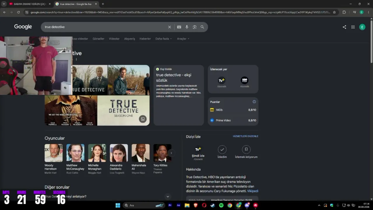The width and height of the screenshot is (373, 210).
Task: Switch to the Haberler tab
Action: point(145,39)
